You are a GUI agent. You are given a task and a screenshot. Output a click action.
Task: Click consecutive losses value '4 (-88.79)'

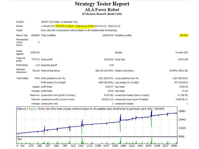pyautogui.click(x=183, y=95)
